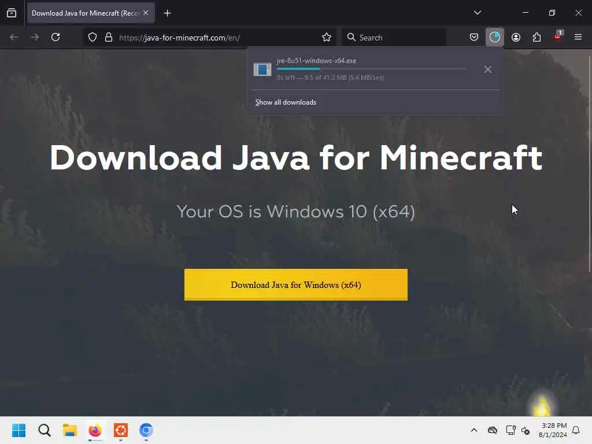Open taskbar Search magnifier
Image resolution: width=592 pixels, height=444 pixels.
tap(44, 430)
